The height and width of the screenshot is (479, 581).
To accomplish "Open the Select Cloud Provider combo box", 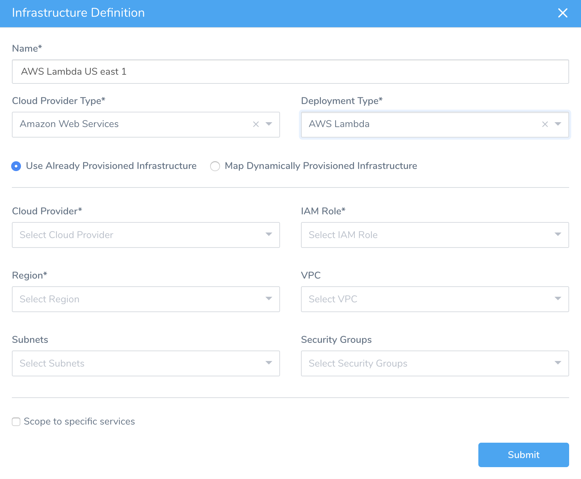I will (x=146, y=235).
